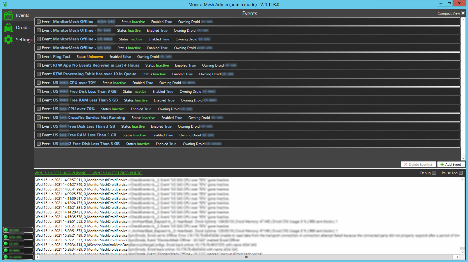Click the red X icon on Delete Event(s)
Viewport: 468px width, 262px height.
click(406, 164)
